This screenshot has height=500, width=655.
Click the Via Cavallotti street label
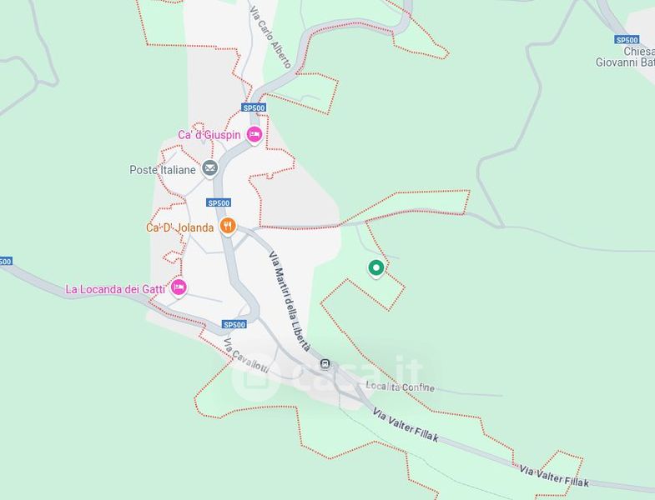[x=246, y=356]
